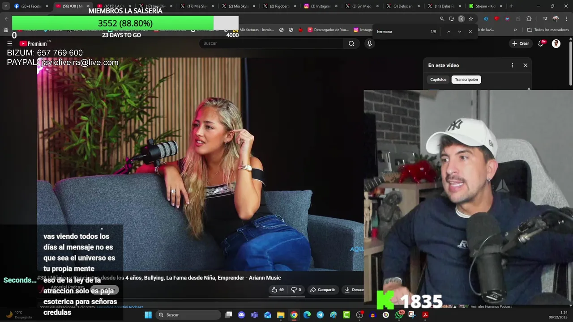Open Microsoft Edge from the taskbar

coord(307,315)
